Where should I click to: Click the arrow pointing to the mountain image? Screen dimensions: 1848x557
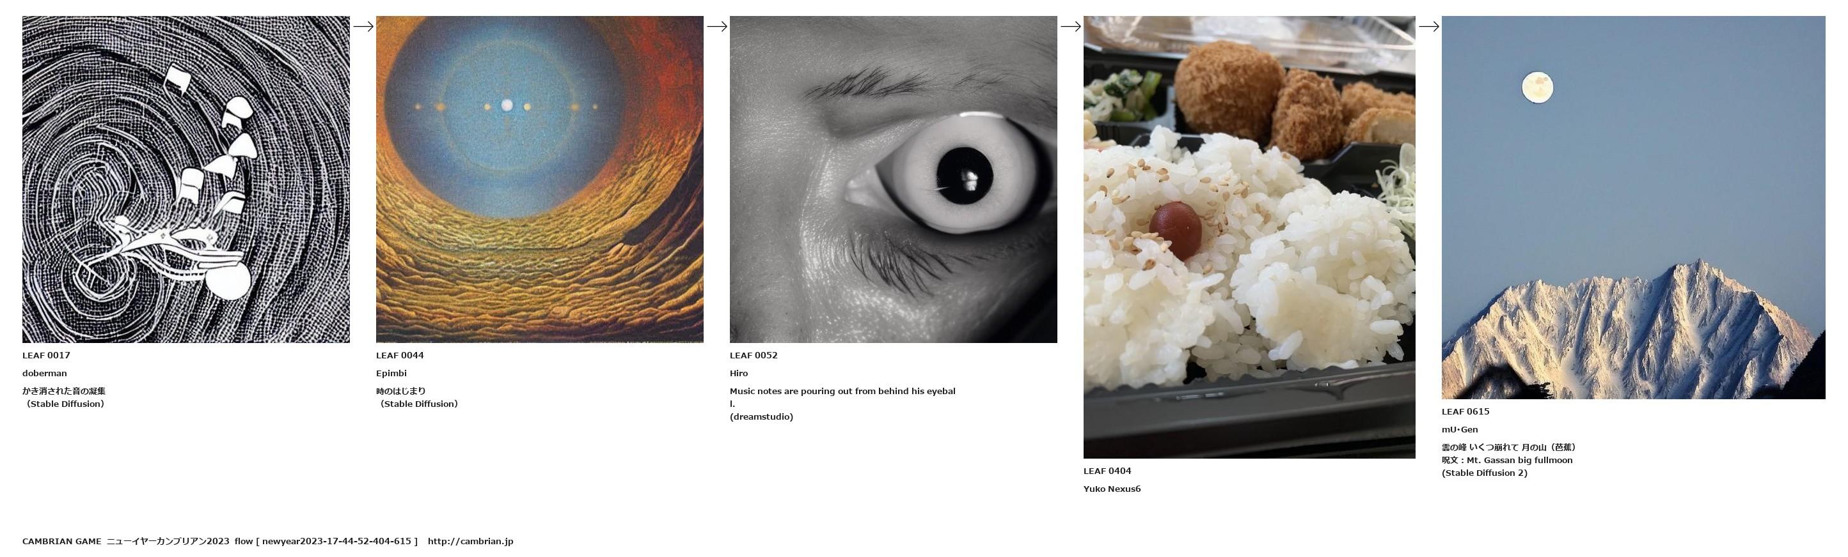pos(1429,26)
